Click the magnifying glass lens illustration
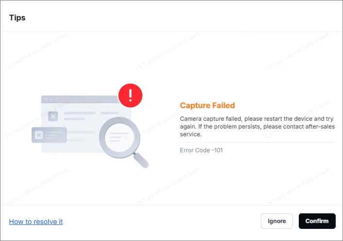This screenshot has width=343, height=241. pyautogui.click(x=120, y=138)
